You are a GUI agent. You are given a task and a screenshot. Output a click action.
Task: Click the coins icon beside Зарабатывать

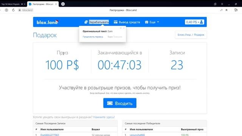86,22
